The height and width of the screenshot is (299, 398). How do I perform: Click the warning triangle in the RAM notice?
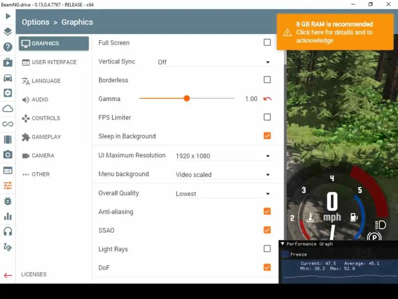(x=287, y=33)
